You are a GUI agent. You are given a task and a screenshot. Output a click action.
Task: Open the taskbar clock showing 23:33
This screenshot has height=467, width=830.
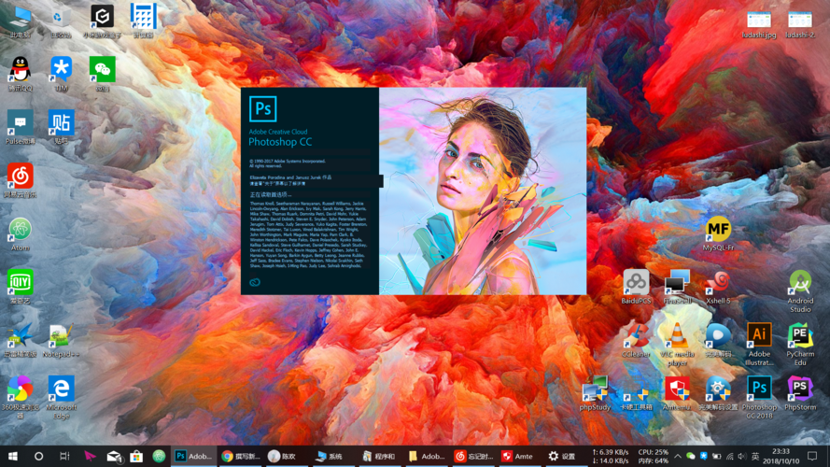click(781, 456)
